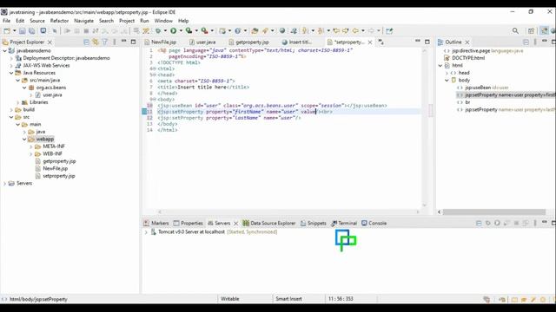Image resolution: width=556 pixels, height=312 pixels.
Task: Open Outline view menu
Action: point(535,42)
